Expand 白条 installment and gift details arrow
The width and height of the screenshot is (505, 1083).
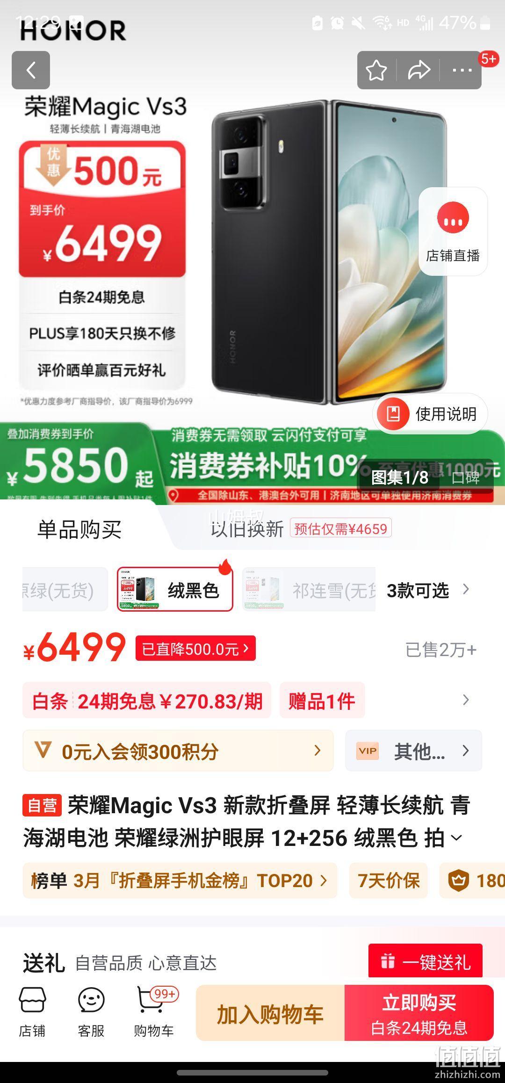click(x=465, y=700)
